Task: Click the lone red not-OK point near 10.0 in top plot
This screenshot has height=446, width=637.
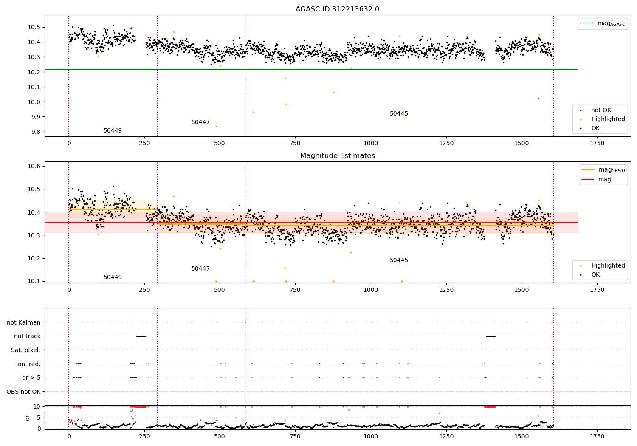Action: tap(538, 99)
